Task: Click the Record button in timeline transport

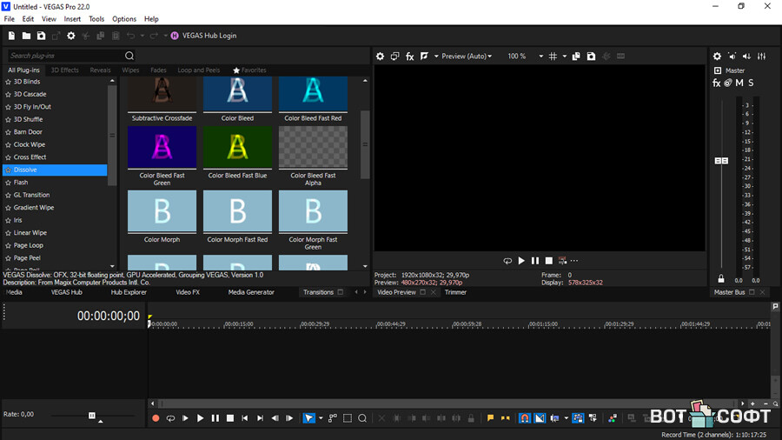Action: [156, 418]
